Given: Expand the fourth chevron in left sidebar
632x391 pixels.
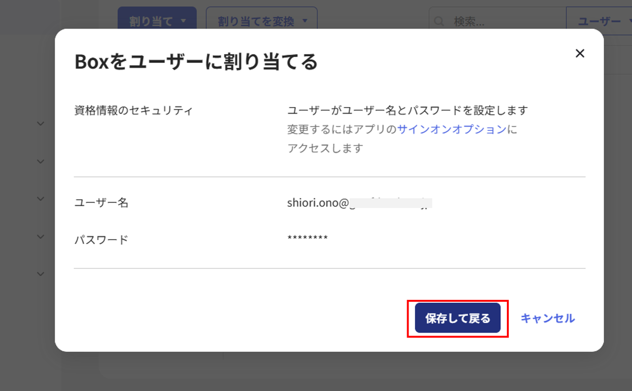Looking at the screenshot, I should 41,236.
